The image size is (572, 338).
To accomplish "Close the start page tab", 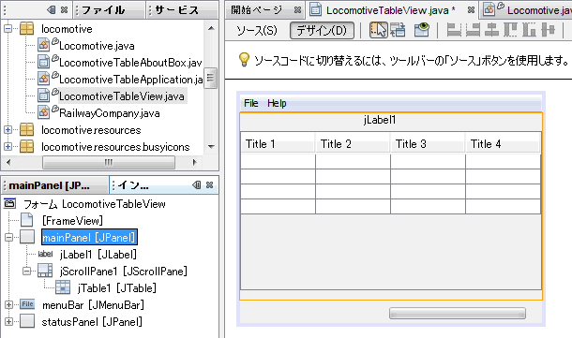I will pyautogui.click(x=297, y=10).
